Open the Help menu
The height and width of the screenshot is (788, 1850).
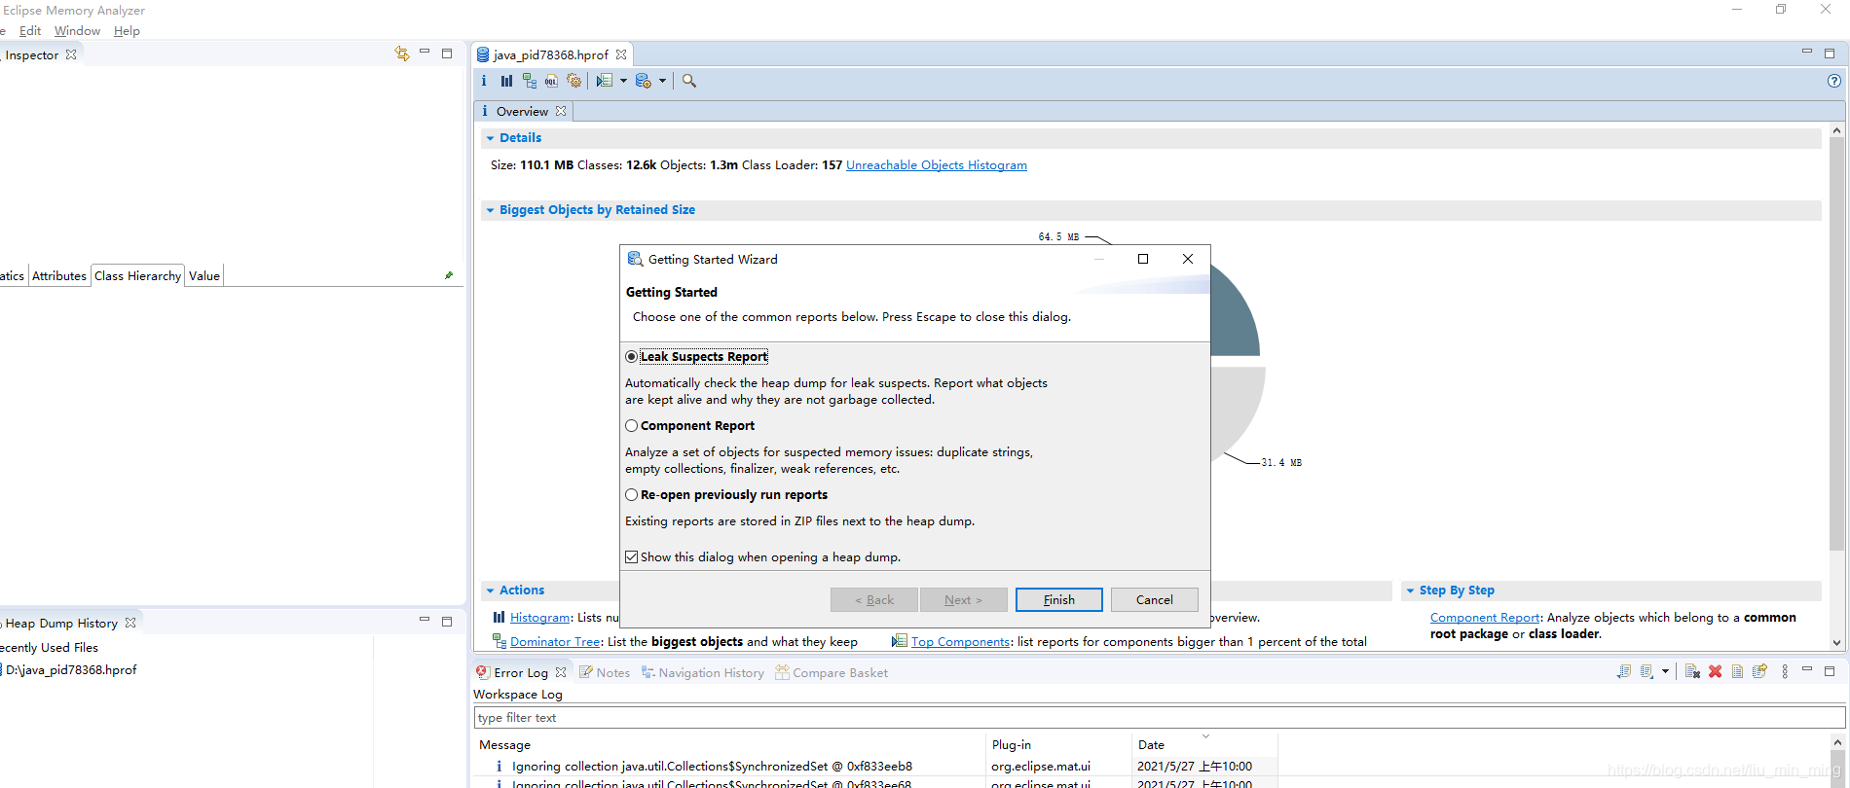tap(127, 30)
